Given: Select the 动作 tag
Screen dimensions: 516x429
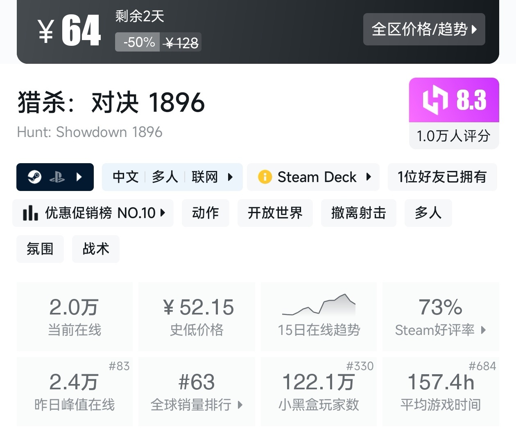Looking at the screenshot, I should tap(205, 213).
